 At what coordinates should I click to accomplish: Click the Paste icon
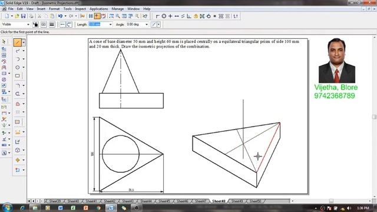(52, 16)
